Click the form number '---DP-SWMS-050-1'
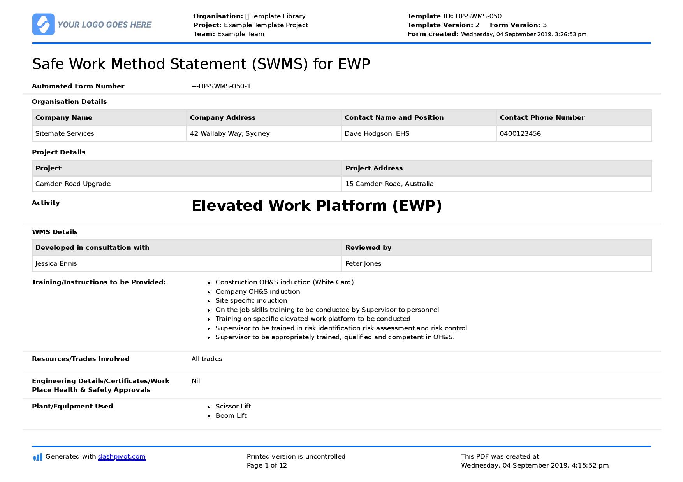The width and height of the screenshot is (683, 482). coord(221,86)
